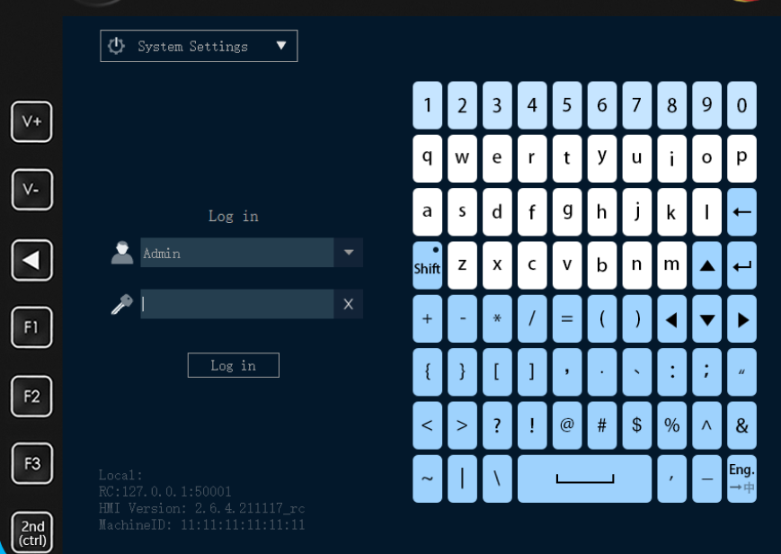Viewport: 781px width, 554px height.
Task: Focus the password input field
Action: 237,304
